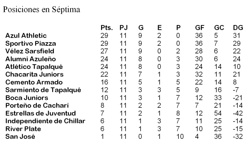Select the Atlético Tapalqué row label
Viewport: 252px width, 154px height.
[34, 67]
